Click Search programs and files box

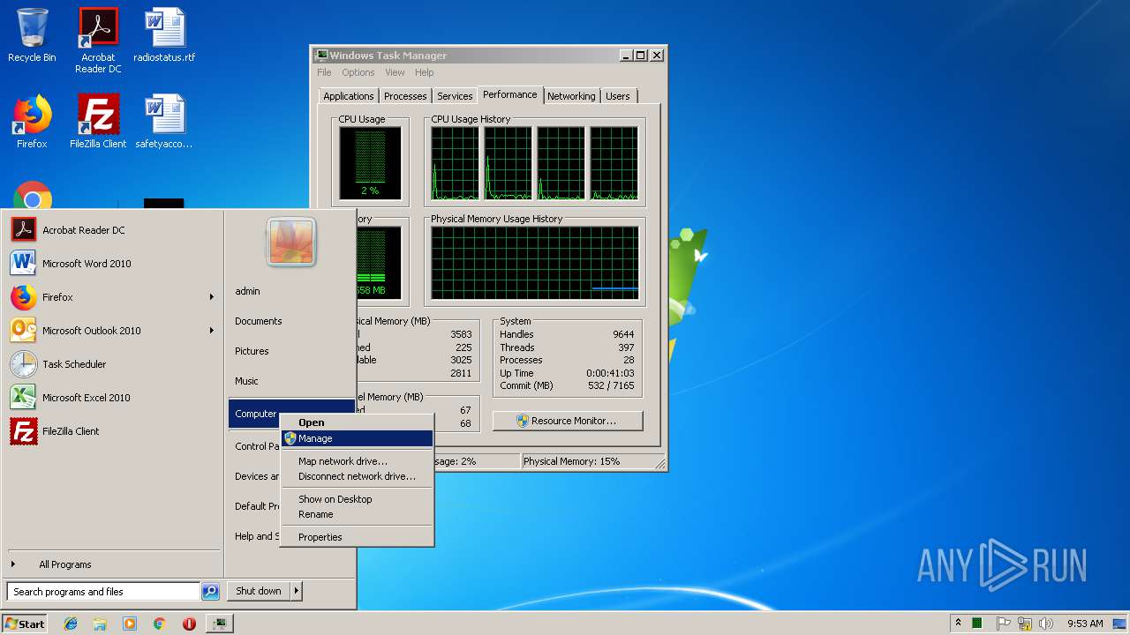coord(103,592)
